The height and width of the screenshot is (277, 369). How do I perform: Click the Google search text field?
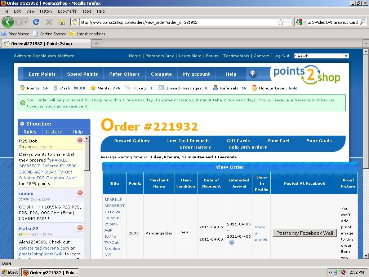point(333,22)
